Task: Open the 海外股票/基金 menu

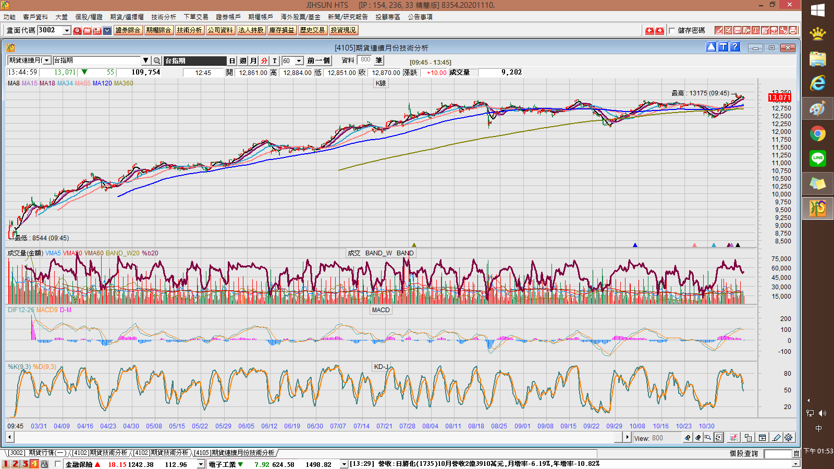Action: [x=300, y=17]
